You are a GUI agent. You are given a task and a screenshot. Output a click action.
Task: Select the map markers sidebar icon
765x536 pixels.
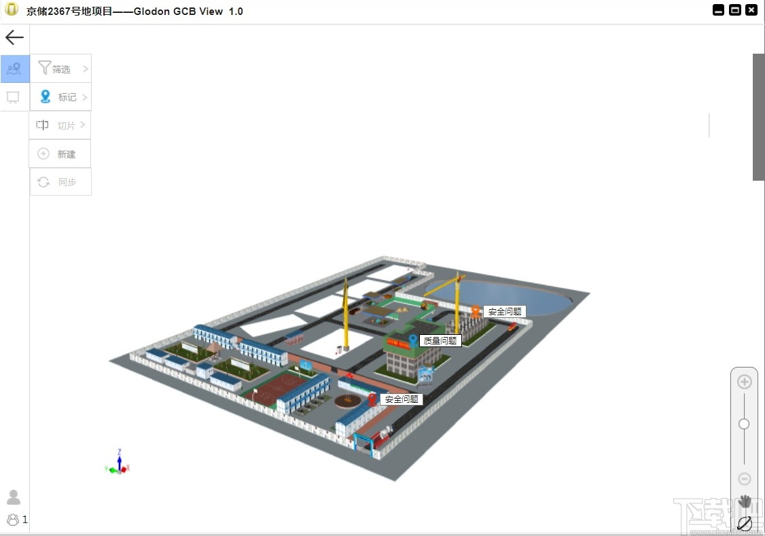[14, 69]
